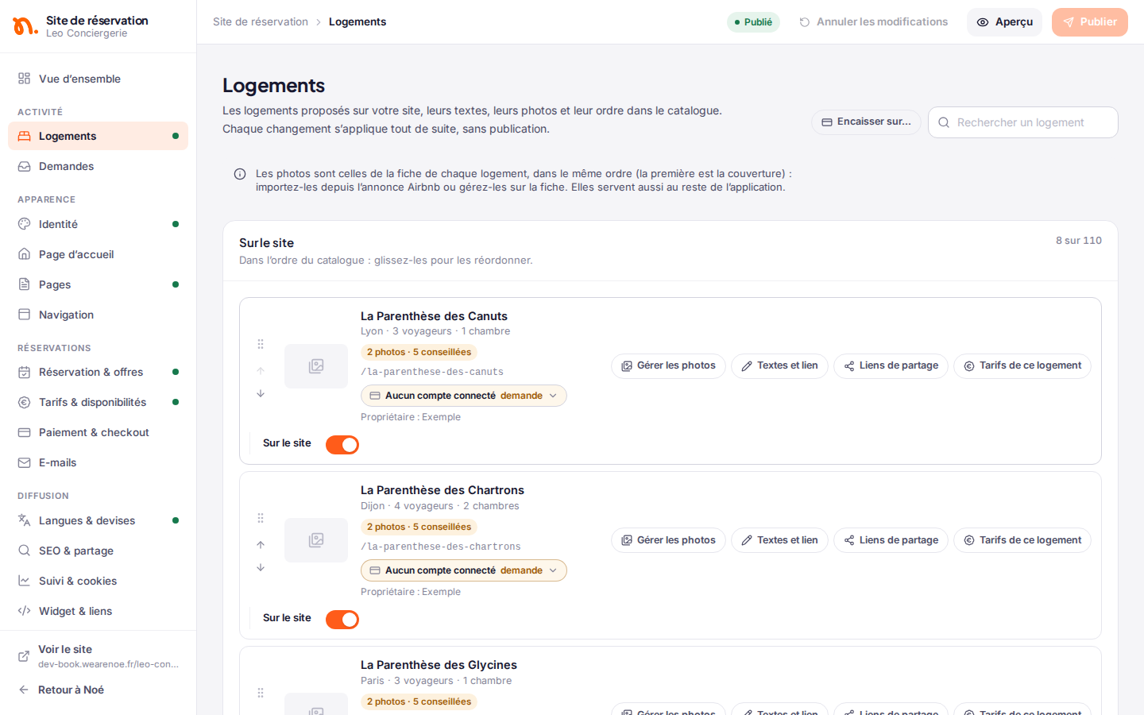Image resolution: width=1144 pixels, height=715 pixels.
Task: Click drag handle of La Parenthèse des Canuts
Action: coord(261,344)
